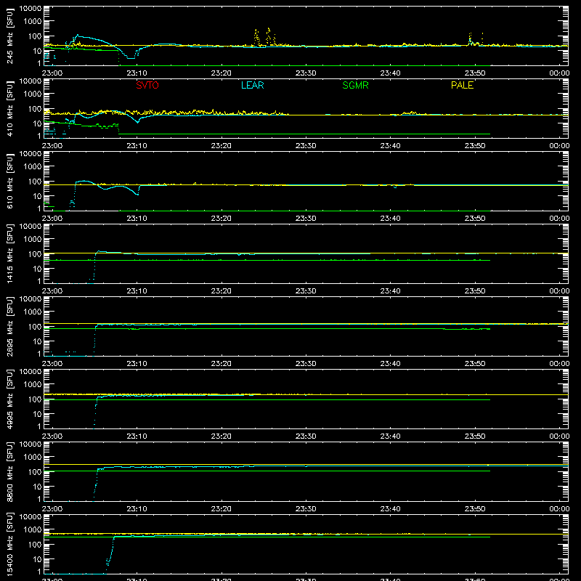Select the 2695 MHz [SFU] axis label
This screenshot has width=581, height=581.
(10, 326)
